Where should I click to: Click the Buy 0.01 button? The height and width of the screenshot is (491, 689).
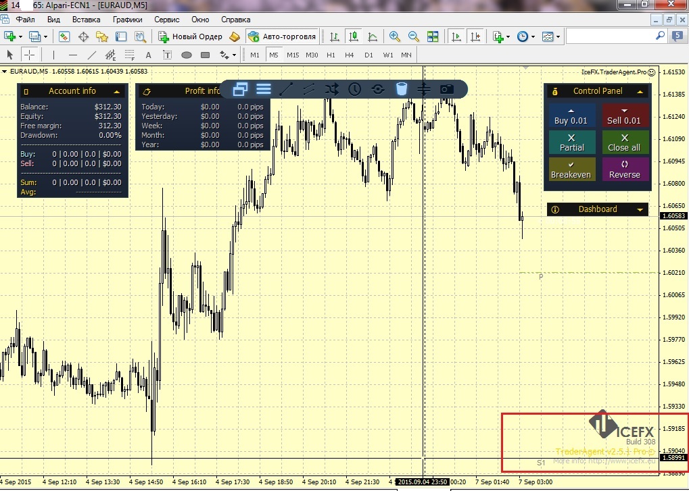(x=571, y=115)
